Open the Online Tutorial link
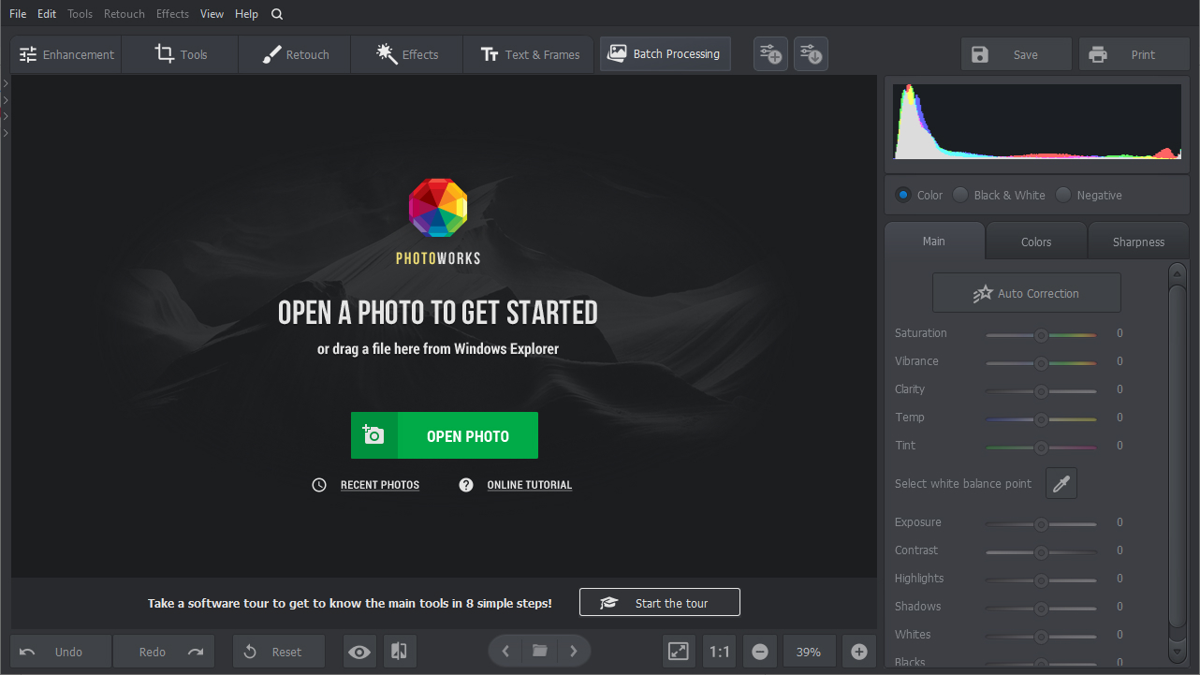1200x675 pixels. (530, 485)
